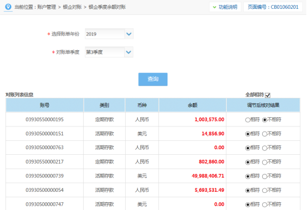307x210 pixels.
Task: Click the 调节后核对结果 column header
Action: (x=263, y=105)
